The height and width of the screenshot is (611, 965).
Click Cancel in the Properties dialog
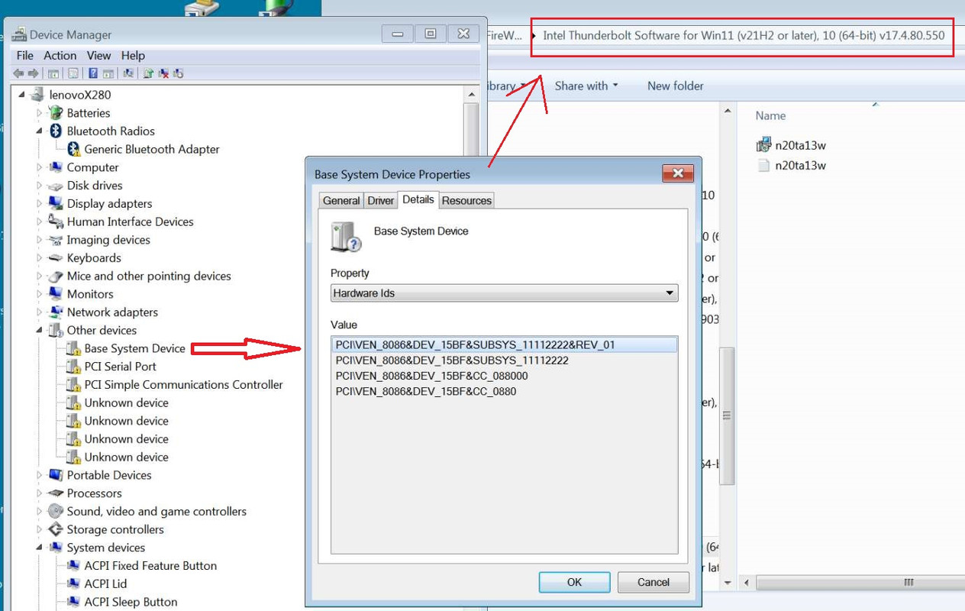(654, 582)
